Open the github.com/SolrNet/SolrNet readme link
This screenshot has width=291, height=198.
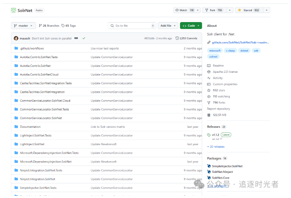(241, 42)
